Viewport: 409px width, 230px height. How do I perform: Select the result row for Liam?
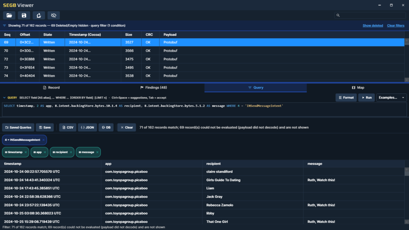point(202,188)
